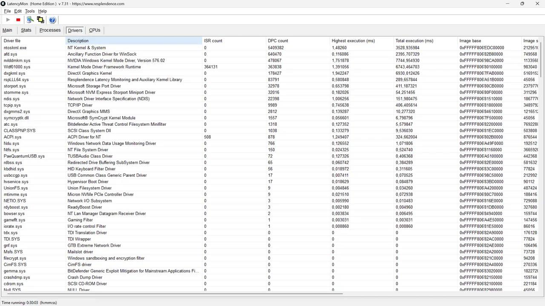Image resolution: width=545 pixels, height=306 pixels.
Task: Click the LatencyMon app icon in title bar
Action: pyautogui.click(x=4, y=4)
